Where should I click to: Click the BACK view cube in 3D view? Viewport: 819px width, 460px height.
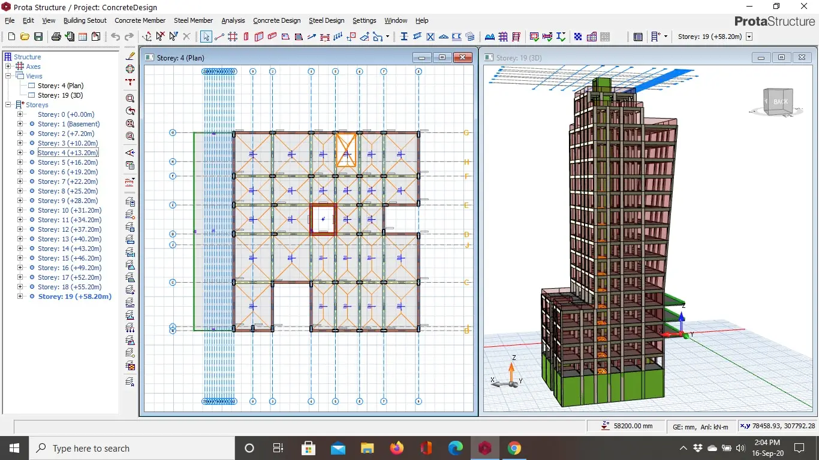(x=779, y=102)
